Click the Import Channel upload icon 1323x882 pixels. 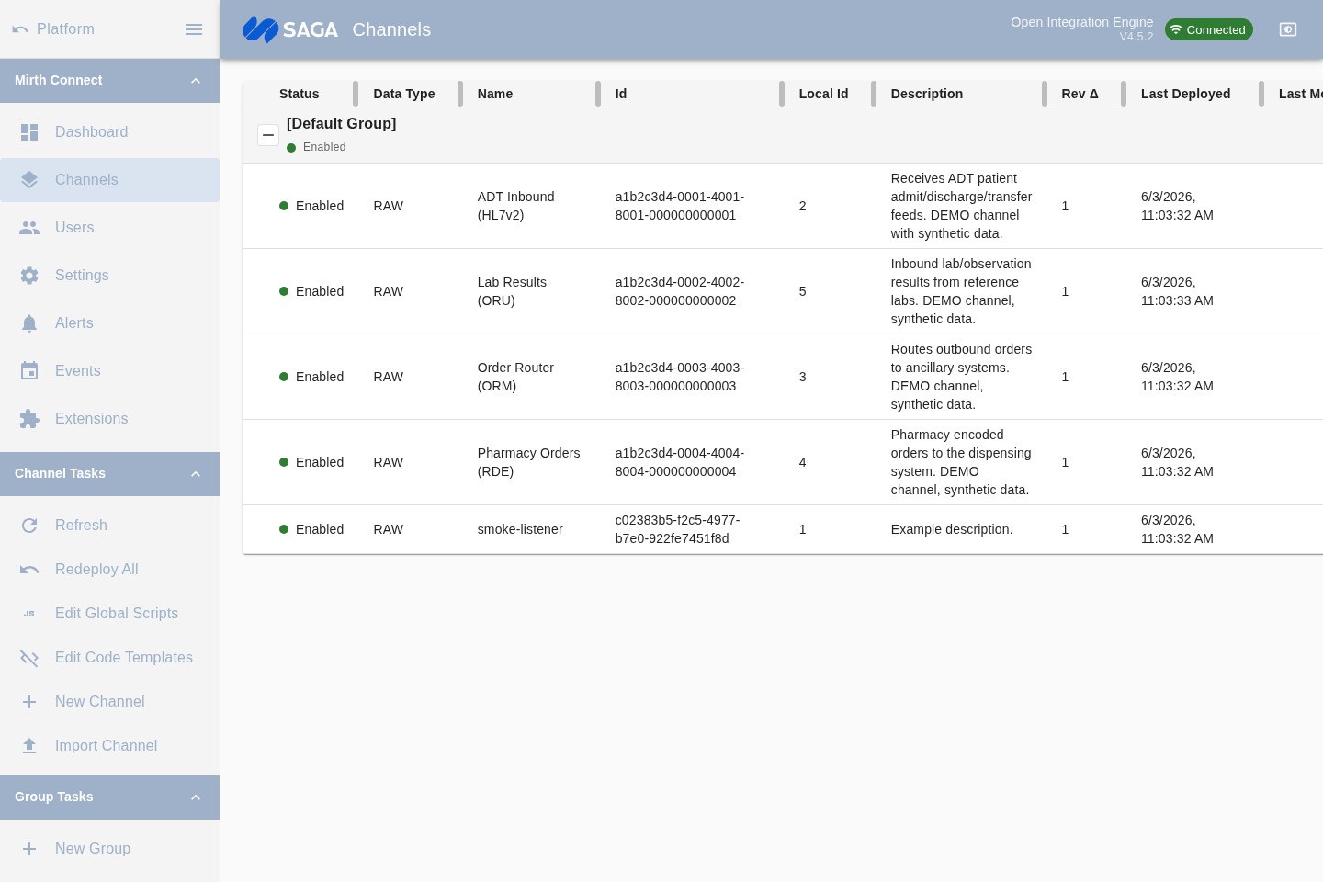point(29,746)
